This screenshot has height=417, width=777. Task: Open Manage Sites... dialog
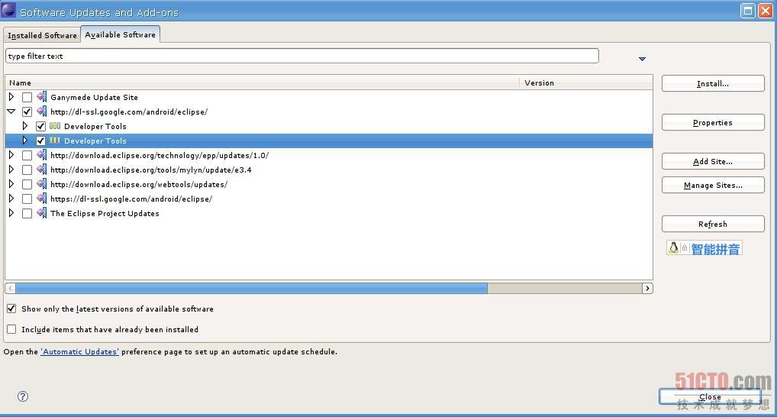(x=713, y=185)
